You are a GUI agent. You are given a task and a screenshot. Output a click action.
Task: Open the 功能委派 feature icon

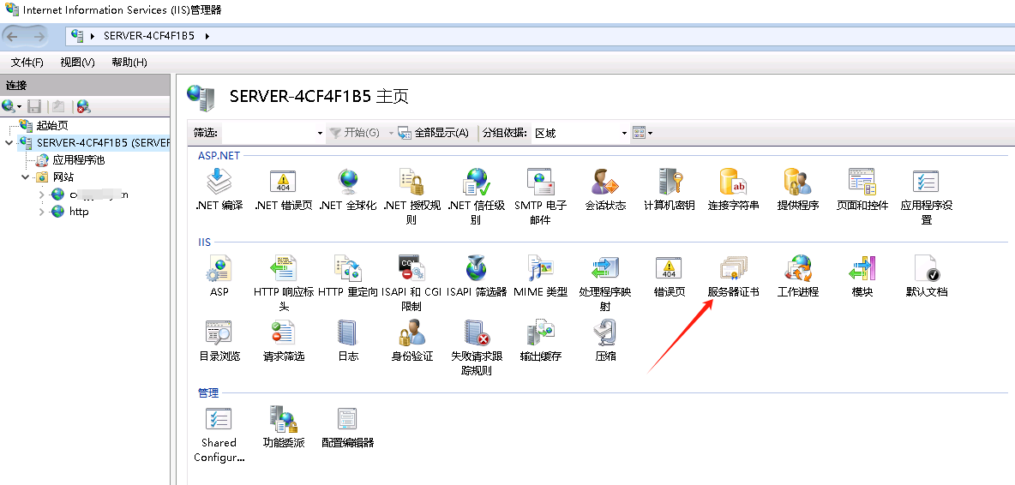[283, 419]
